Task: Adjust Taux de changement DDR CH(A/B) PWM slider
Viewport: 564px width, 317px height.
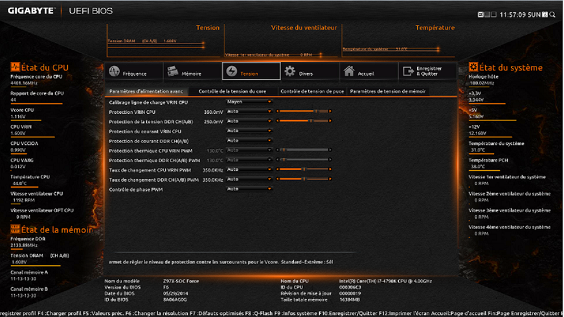Action: click(x=304, y=179)
